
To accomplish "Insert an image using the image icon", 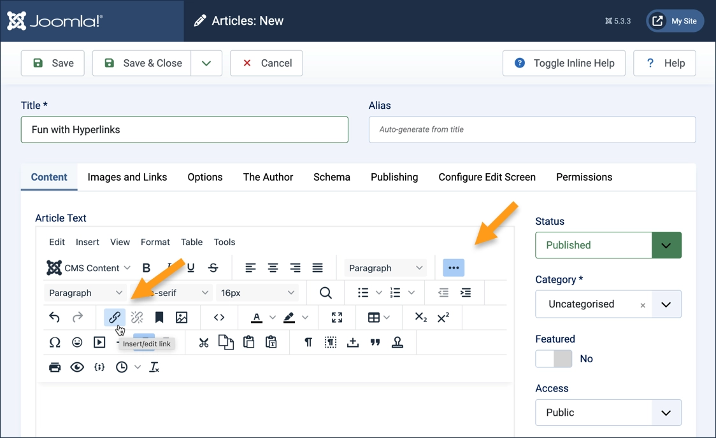I will [x=182, y=317].
